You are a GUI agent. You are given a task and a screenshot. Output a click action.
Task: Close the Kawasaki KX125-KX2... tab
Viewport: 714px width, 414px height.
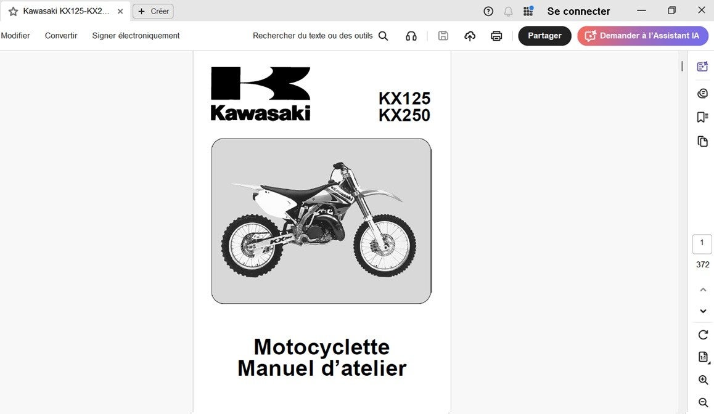pos(120,11)
